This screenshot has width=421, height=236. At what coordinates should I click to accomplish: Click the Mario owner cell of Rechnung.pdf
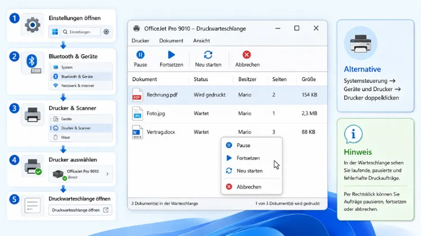pos(245,95)
